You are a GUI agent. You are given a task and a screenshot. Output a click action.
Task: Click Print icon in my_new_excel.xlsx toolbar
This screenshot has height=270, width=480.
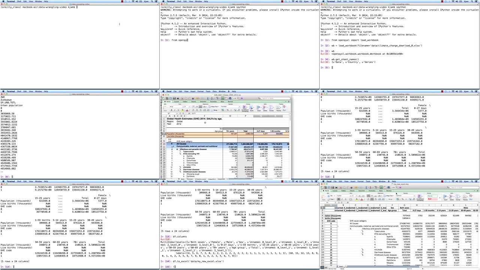click(x=336, y=187)
